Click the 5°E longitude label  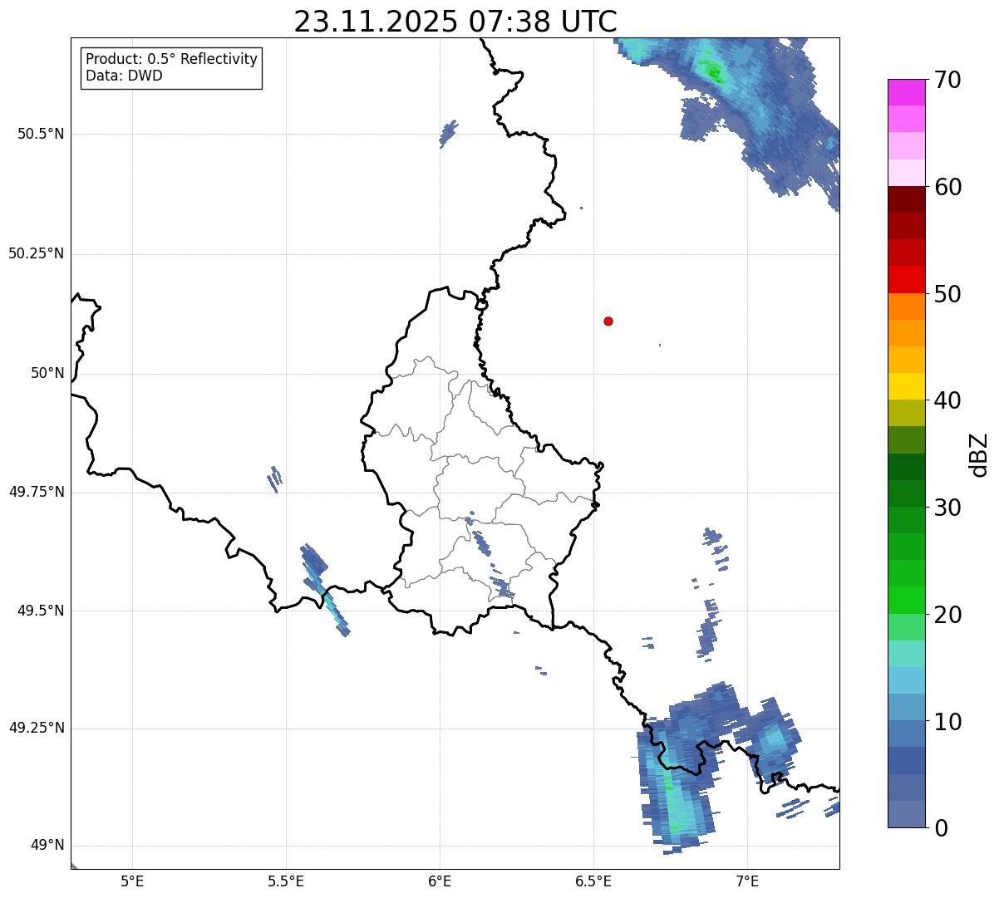[x=132, y=881]
